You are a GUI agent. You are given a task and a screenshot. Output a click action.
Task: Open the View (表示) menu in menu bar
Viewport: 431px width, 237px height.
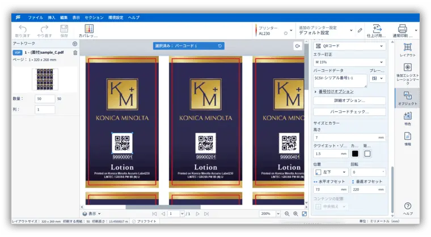click(x=76, y=18)
